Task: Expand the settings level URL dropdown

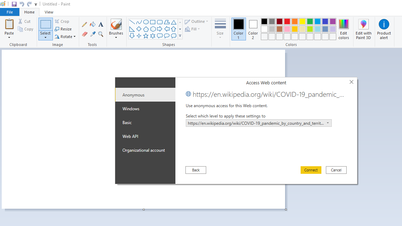Action: pos(328,123)
